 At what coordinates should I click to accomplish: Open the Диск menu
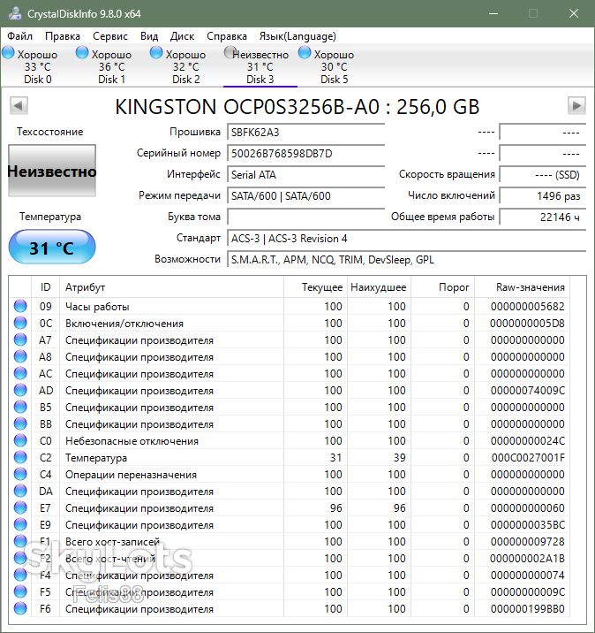[182, 36]
